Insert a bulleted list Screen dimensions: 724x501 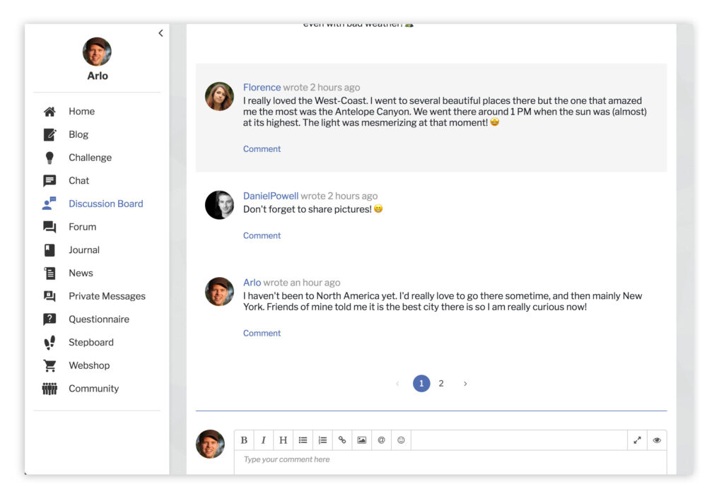click(303, 440)
